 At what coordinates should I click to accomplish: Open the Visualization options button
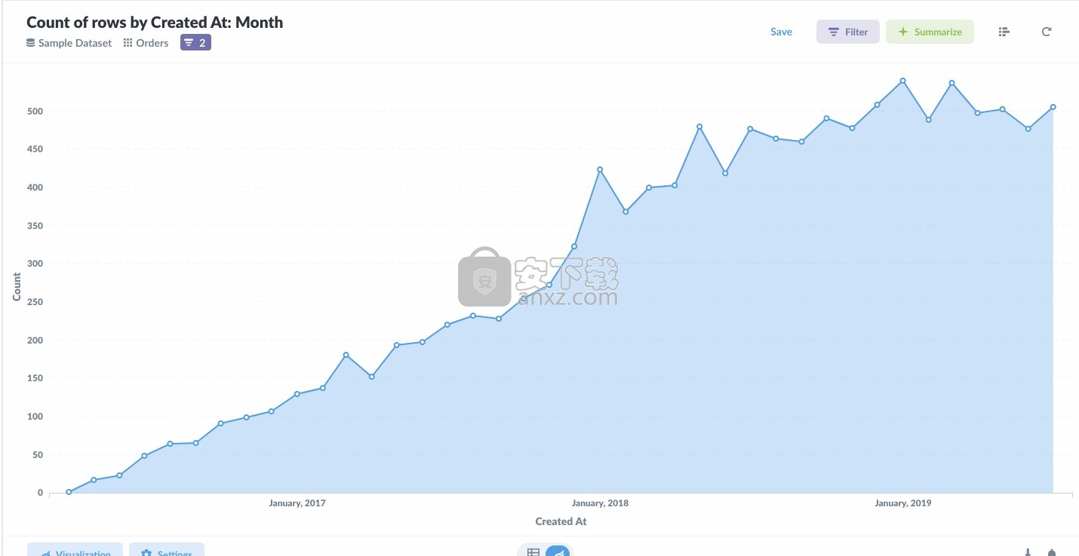tap(75, 551)
